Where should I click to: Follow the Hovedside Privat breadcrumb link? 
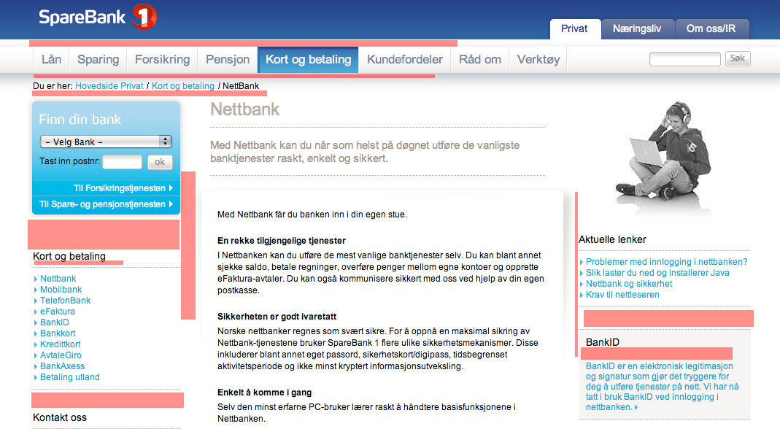[x=109, y=86]
